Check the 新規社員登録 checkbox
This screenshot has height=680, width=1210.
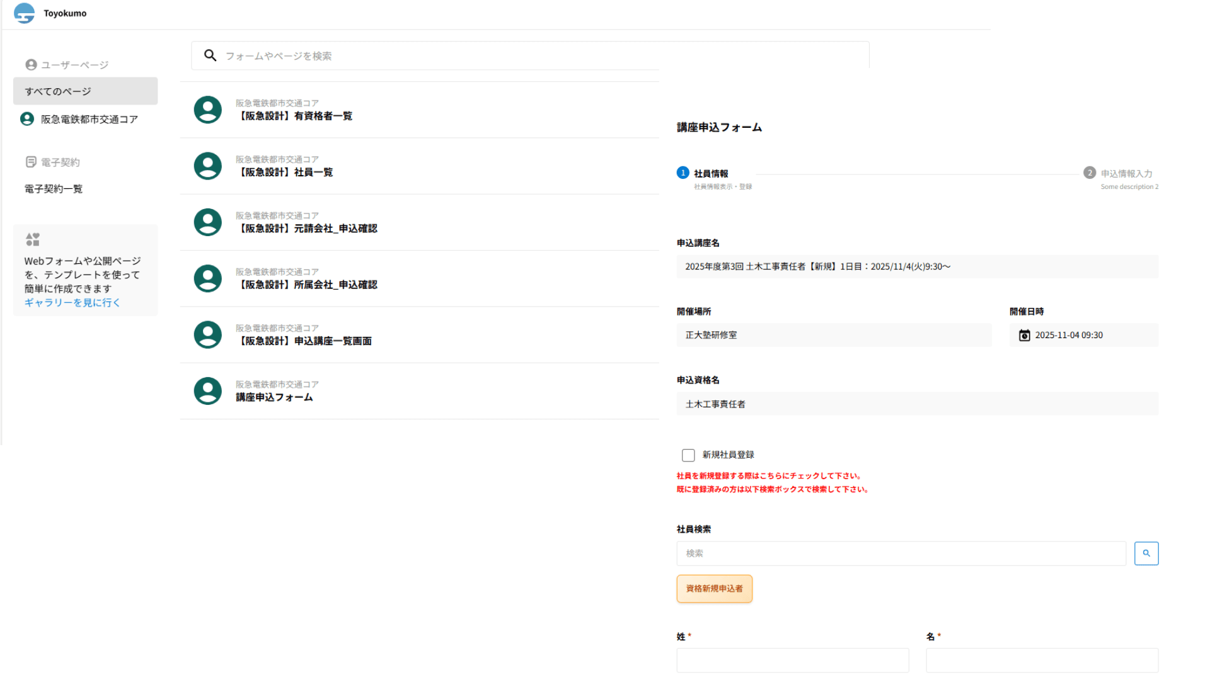688,455
